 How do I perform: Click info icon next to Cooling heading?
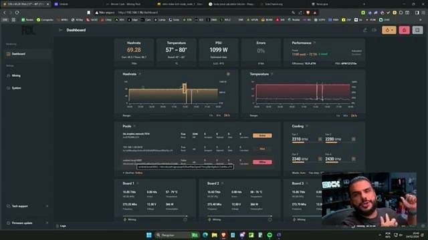pyautogui.click(x=307, y=126)
